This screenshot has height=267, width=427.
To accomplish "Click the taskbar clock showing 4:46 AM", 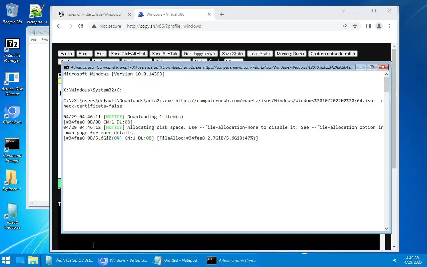I will click(x=413, y=260).
